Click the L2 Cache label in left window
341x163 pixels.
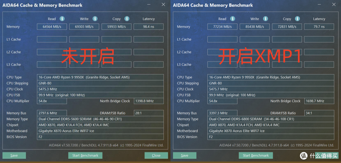tap(14, 52)
